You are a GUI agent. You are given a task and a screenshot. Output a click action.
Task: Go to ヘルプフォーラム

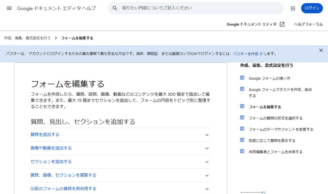pyautogui.click(x=308, y=24)
